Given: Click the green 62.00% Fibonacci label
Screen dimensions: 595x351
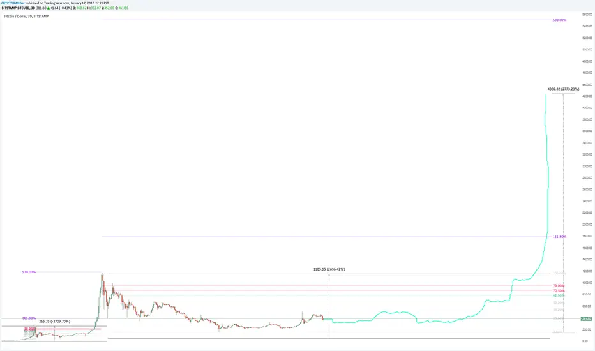Looking at the screenshot, I should click(x=559, y=295).
